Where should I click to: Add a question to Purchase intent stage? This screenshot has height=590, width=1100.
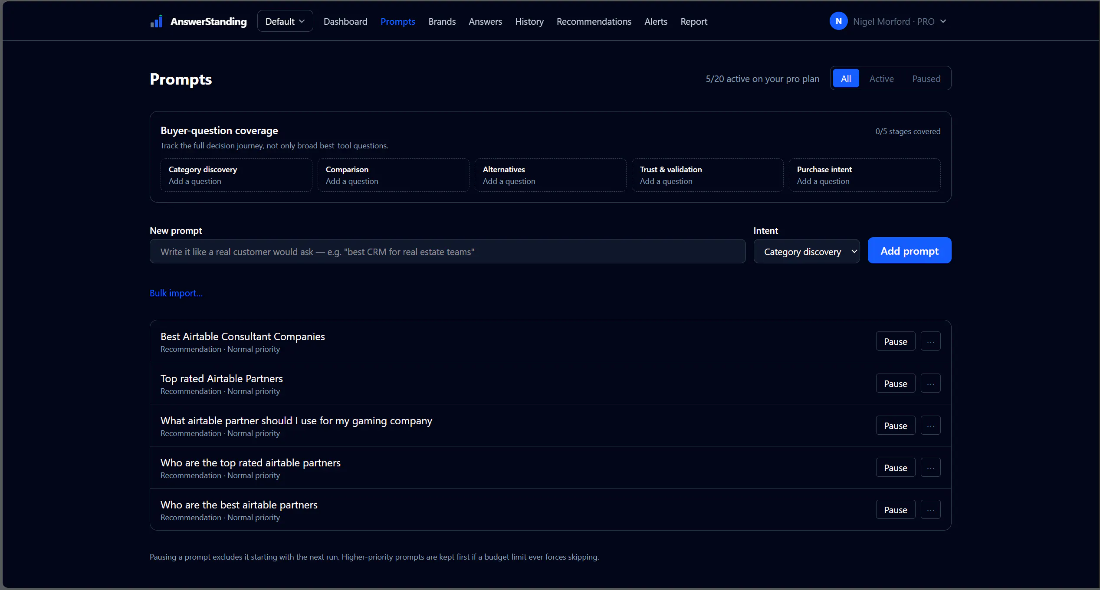[865, 175]
